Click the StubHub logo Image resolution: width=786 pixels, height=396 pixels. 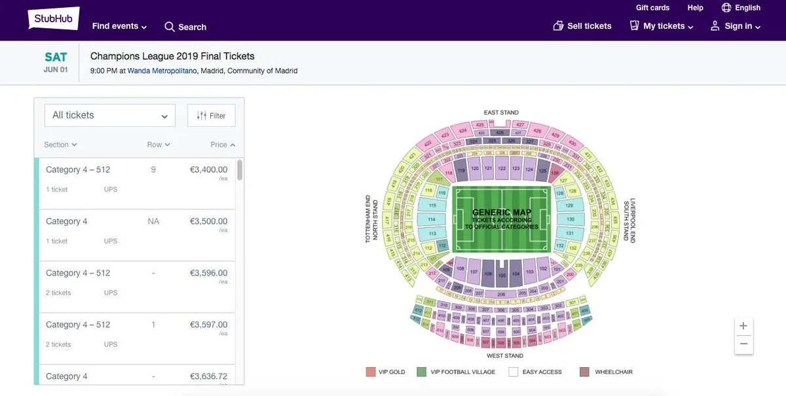(x=54, y=18)
